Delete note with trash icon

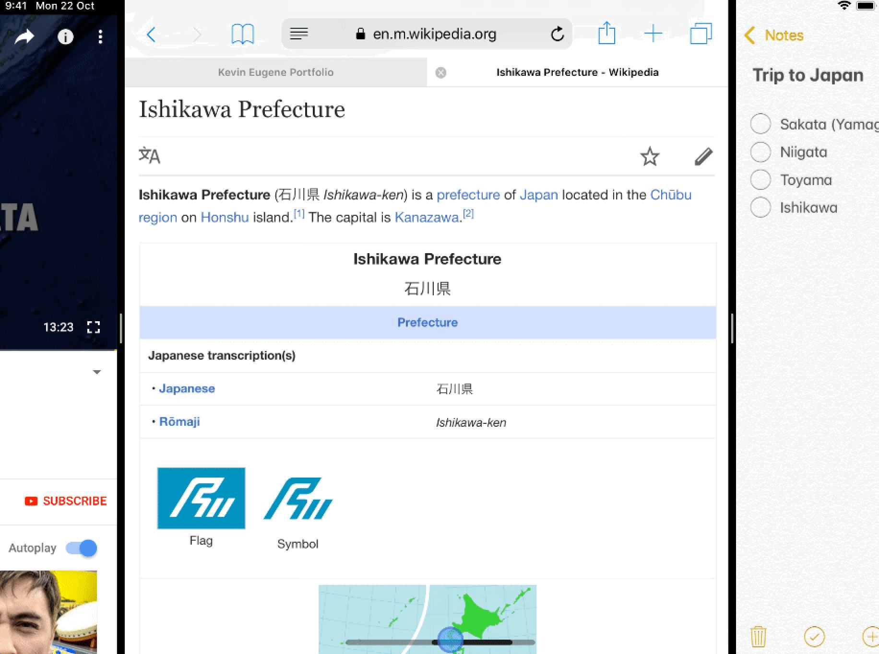pos(758,637)
